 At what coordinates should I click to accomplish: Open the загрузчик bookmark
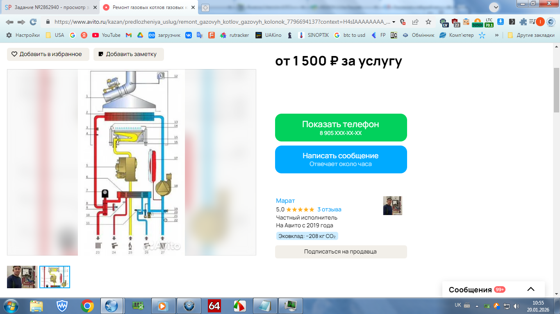164,35
